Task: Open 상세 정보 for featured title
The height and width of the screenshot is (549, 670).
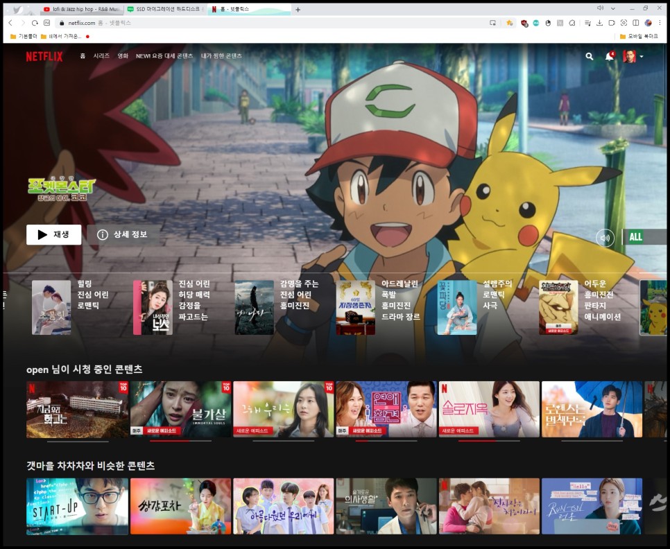Action: point(124,234)
